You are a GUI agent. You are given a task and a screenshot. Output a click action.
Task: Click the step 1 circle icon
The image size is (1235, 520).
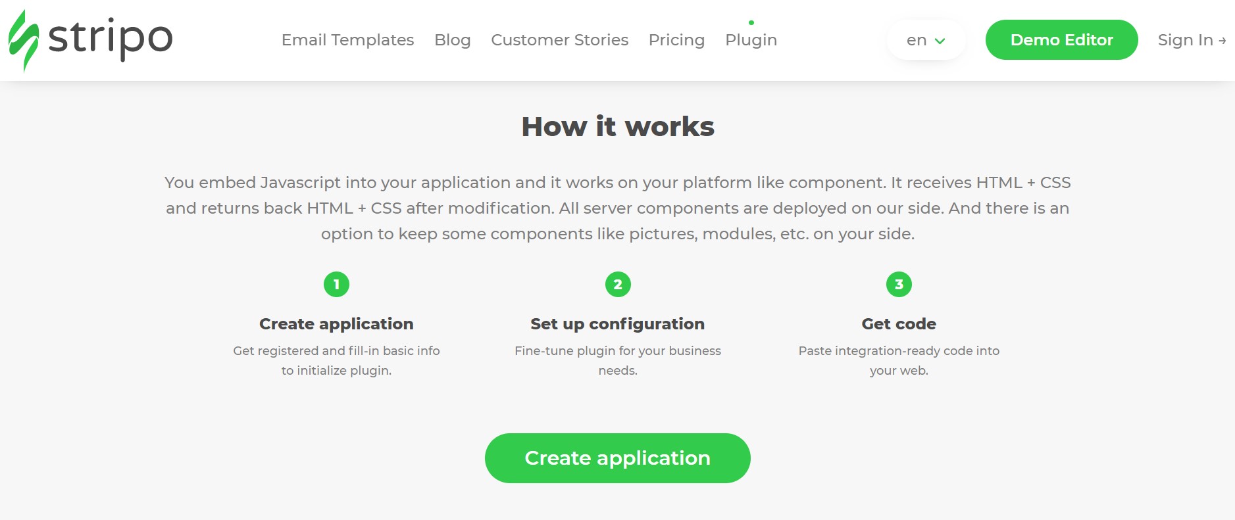coord(336,285)
